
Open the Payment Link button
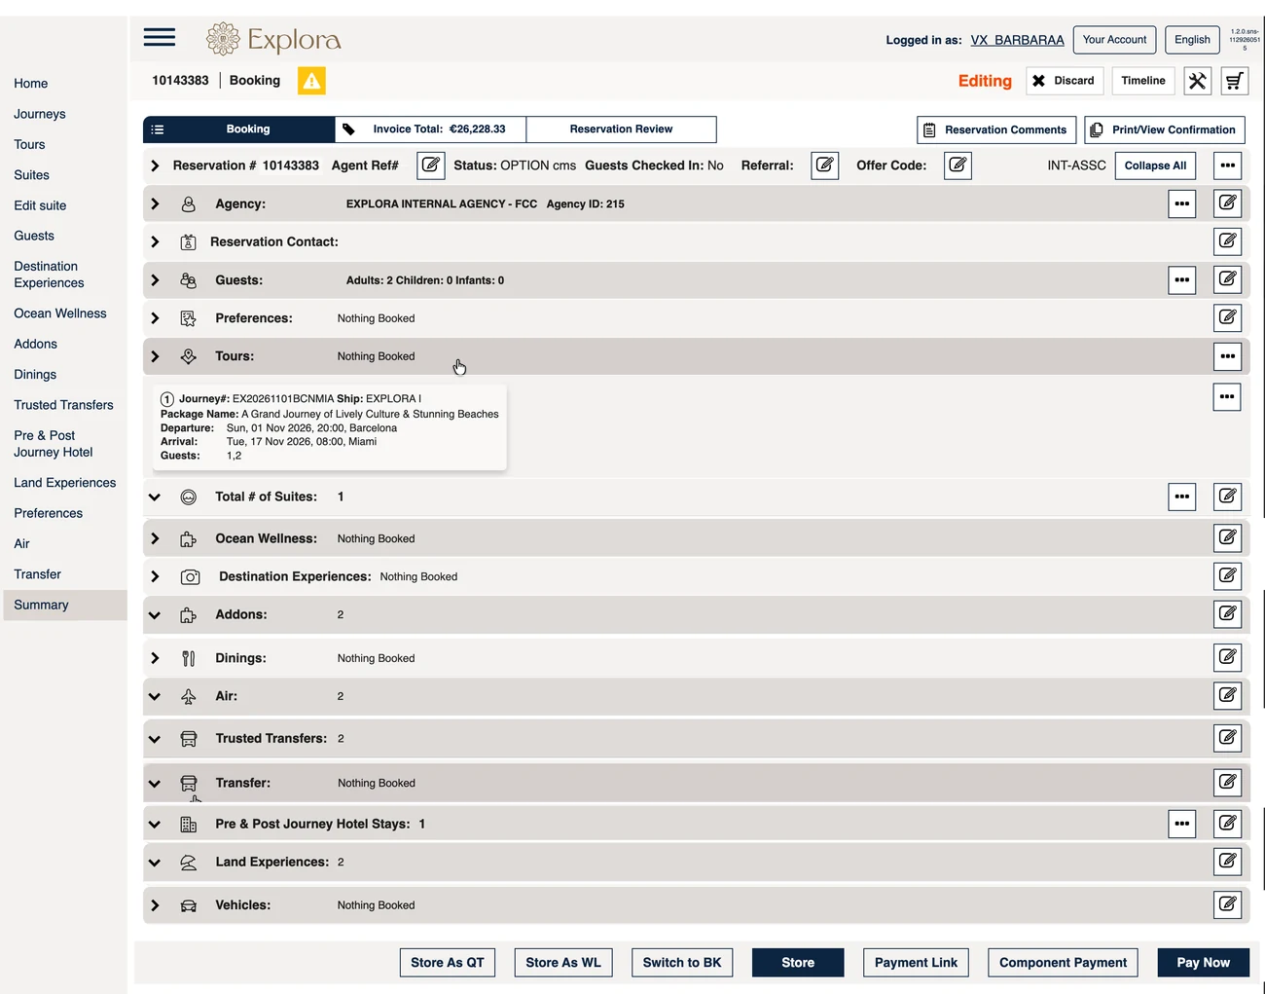[x=916, y=963]
